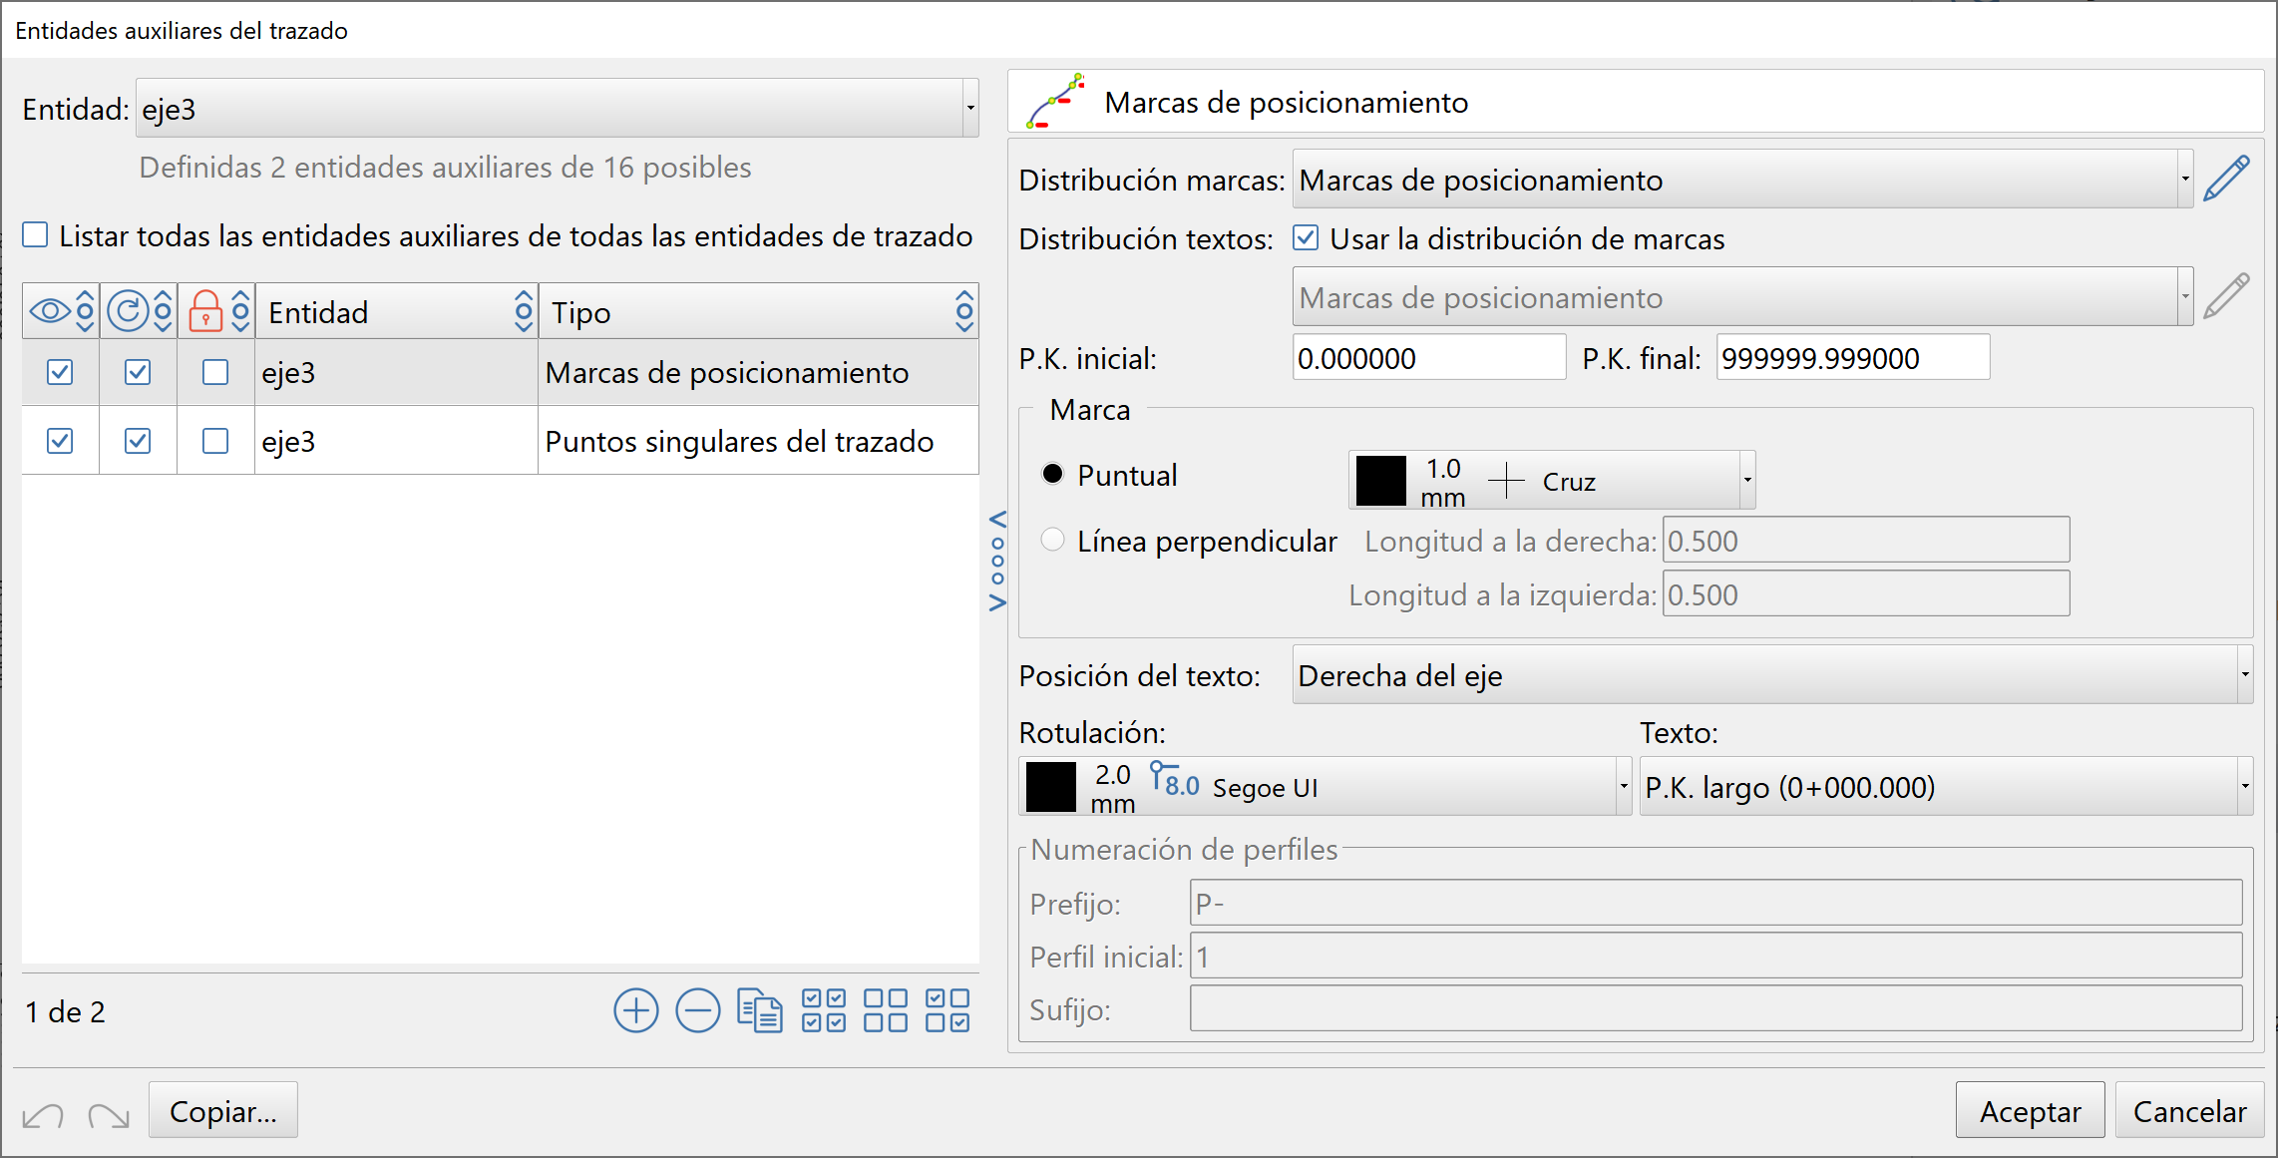Viewport: 2278px width, 1158px height.
Task: Click the Copiar... button
Action: click(x=223, y=1110)
